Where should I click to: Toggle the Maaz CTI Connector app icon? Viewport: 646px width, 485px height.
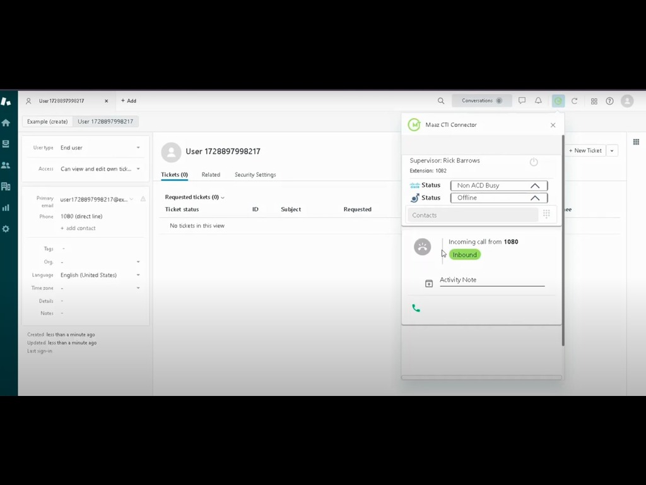tap(558, 101)
